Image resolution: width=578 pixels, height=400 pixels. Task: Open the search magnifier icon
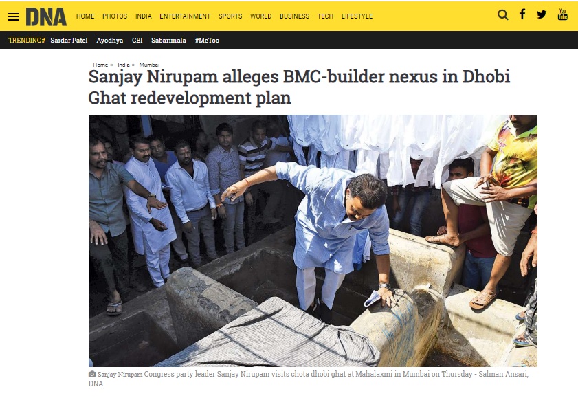[502, 14]
